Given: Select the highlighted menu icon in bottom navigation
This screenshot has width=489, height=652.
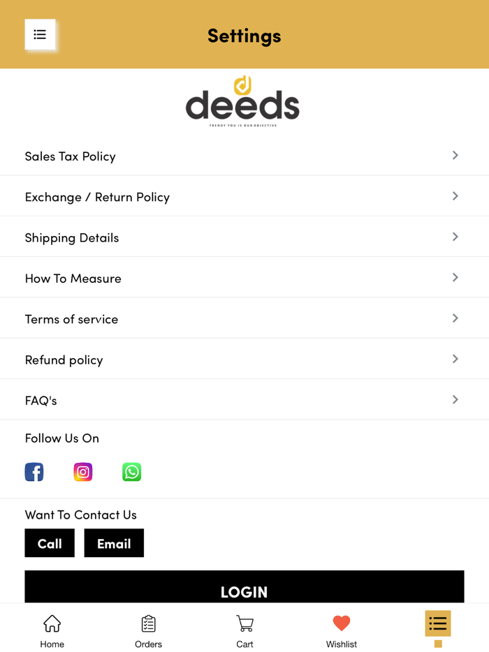Looking at the screenshot, I should click(x=437, y=623).
